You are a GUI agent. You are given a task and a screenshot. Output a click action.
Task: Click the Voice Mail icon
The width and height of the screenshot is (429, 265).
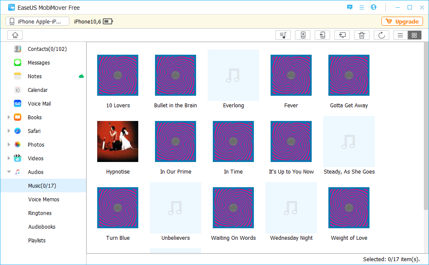pos(18,103)
